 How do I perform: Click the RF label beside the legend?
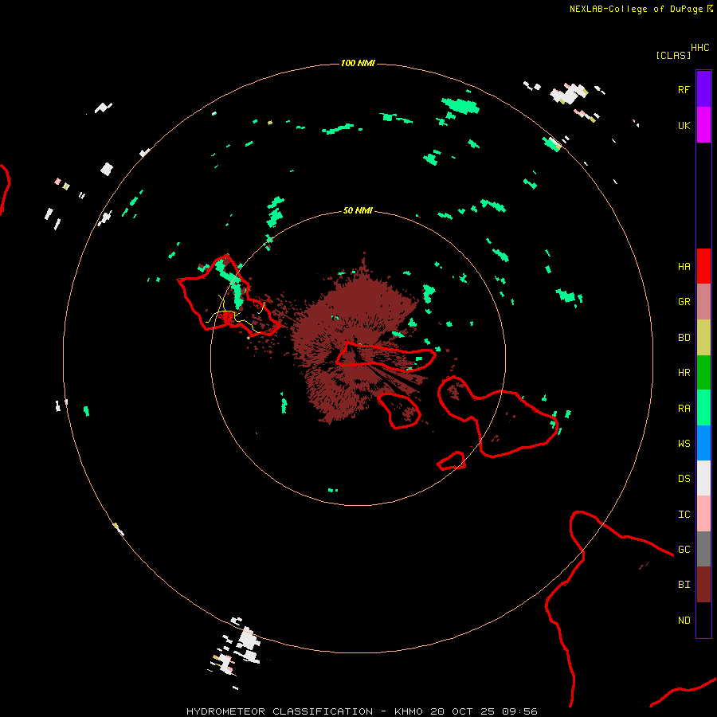(684, 89)
